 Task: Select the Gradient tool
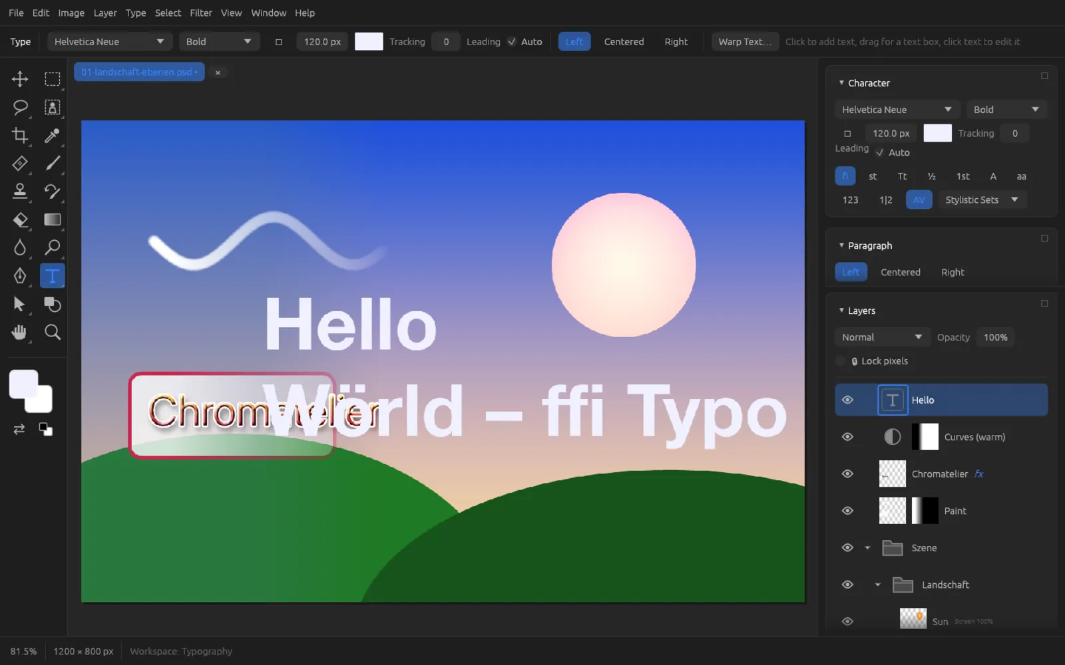click(52, 220)
